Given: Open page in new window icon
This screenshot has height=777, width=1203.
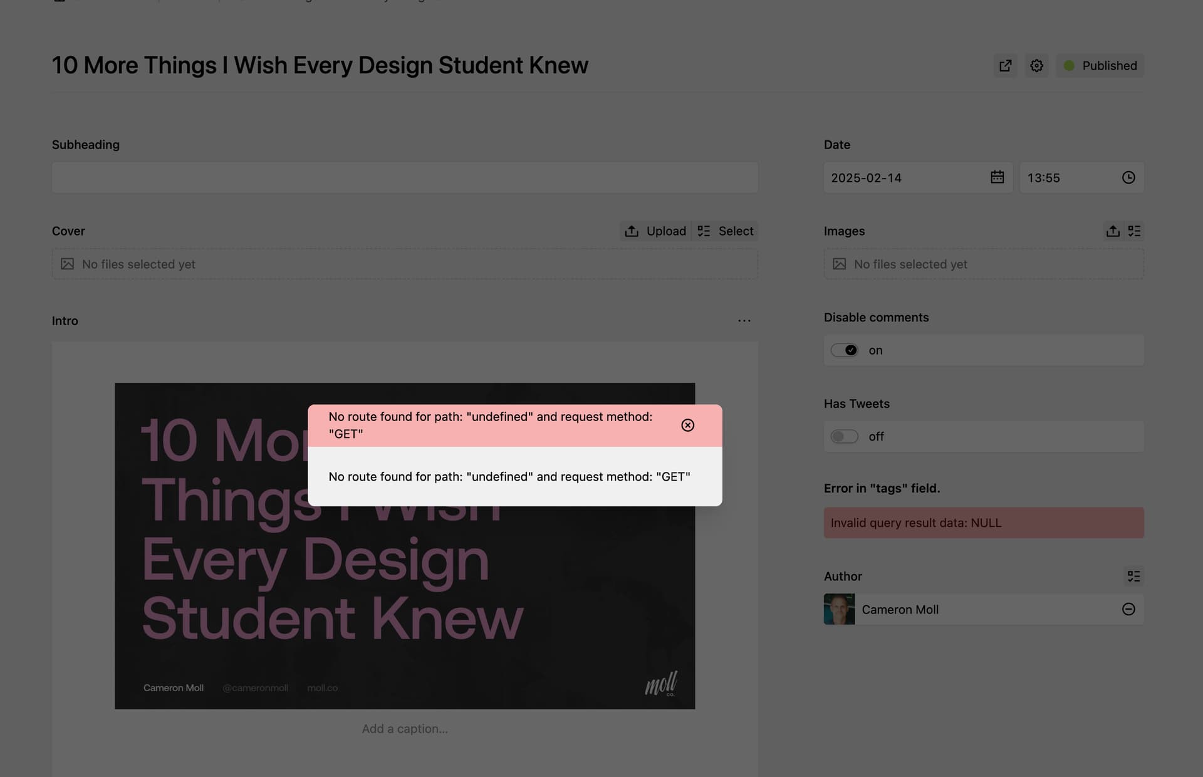Looking at the screenshot, I should (1005, 66).
